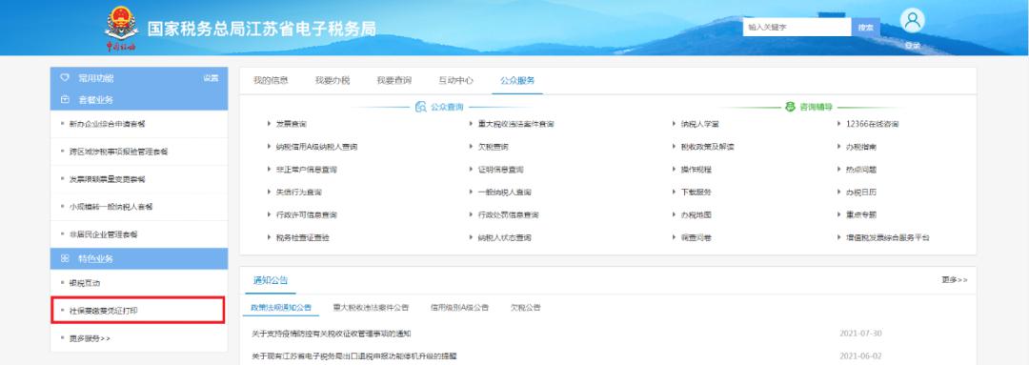The height and width of the screenshot is (365, 1029).
Task: Switch to the 我要办税 tab
Action: [x=333, y=81]
